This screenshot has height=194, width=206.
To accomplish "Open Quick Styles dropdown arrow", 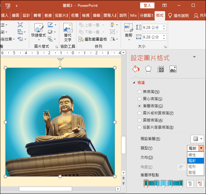I will tap(39, 40).
